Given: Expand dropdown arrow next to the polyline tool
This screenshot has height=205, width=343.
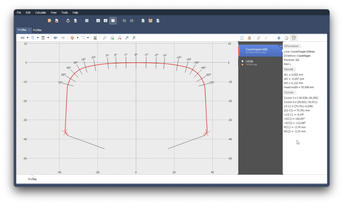Looking at the screenshot, I should pos(88,38).
